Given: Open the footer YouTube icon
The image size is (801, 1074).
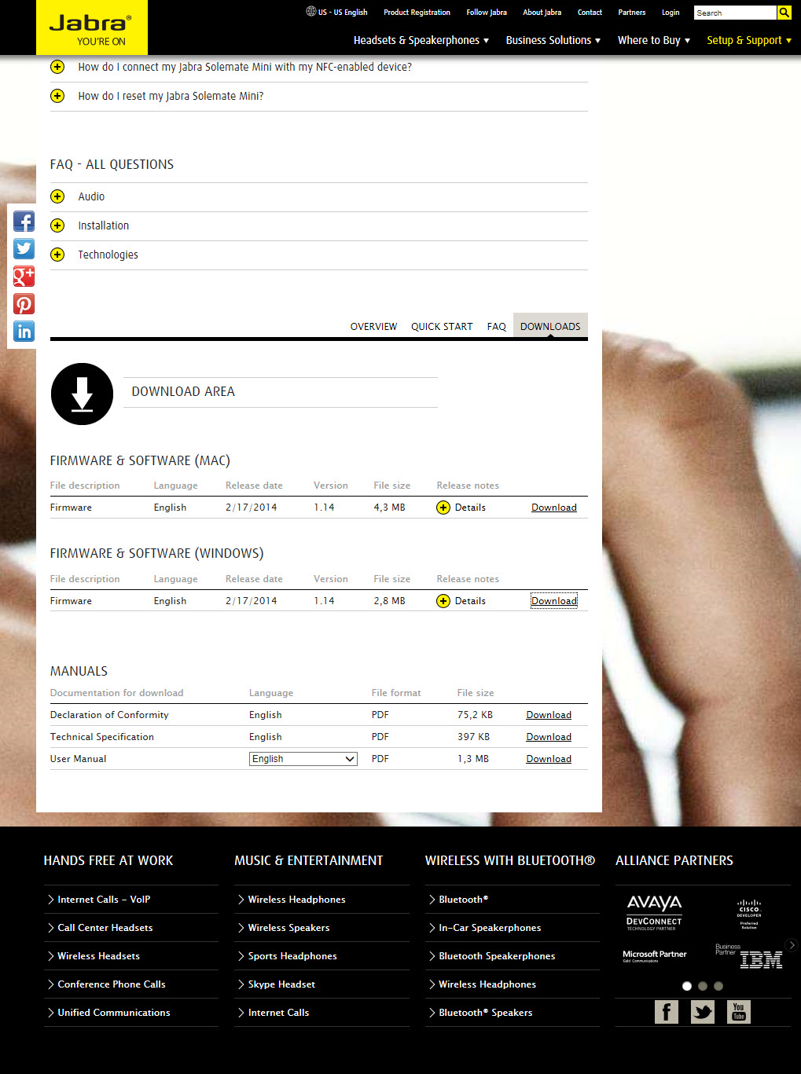Looking at the screenshot, I should pyautogui.click(x=739, y=1012).
